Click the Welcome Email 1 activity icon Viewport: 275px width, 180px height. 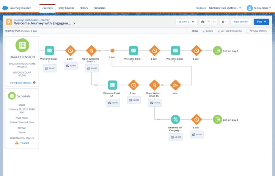pos(50,51)
